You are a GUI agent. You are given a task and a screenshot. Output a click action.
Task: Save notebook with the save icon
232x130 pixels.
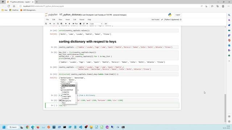click(x=46, y=23)
